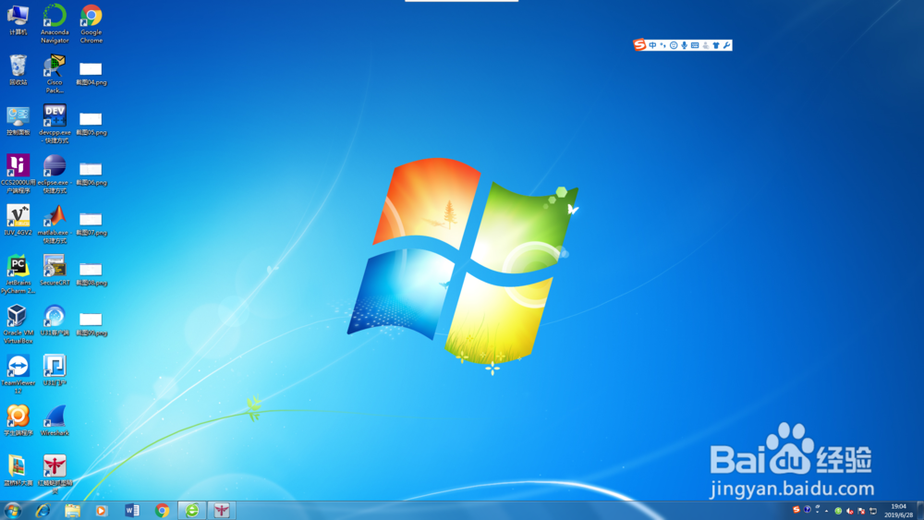Screen dimensions: 924x520
Task: Open skin shirt icon on IME bar
Action: coord(716,45)
